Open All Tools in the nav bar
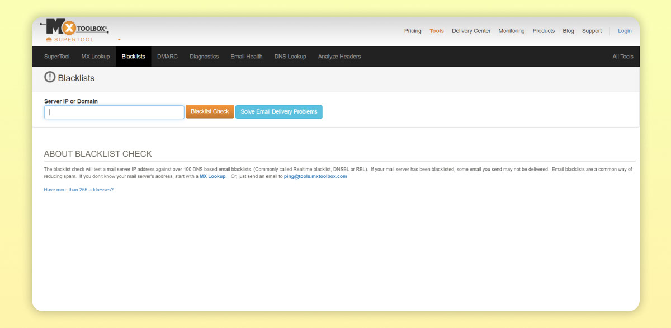 (623, 57)
